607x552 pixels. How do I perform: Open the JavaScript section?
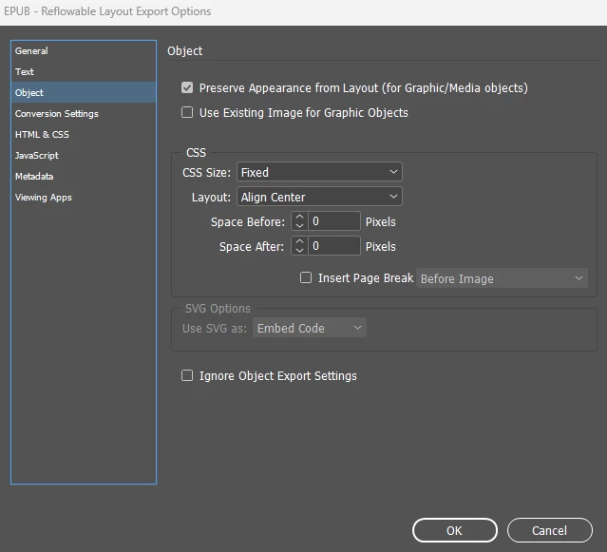(x=84, y=155)
